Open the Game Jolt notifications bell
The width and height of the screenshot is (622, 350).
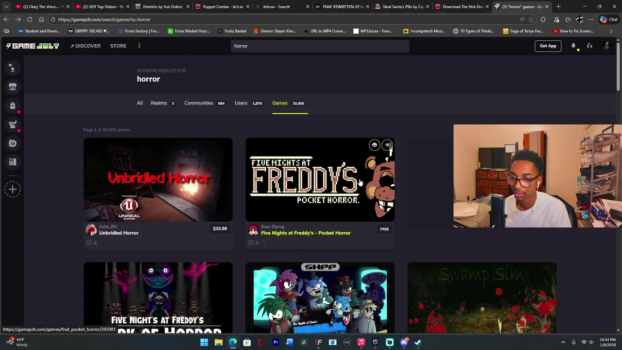point(573,46)
